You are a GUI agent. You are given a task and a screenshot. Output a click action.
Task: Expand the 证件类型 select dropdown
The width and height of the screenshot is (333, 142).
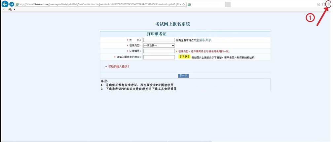click(159, 45)
